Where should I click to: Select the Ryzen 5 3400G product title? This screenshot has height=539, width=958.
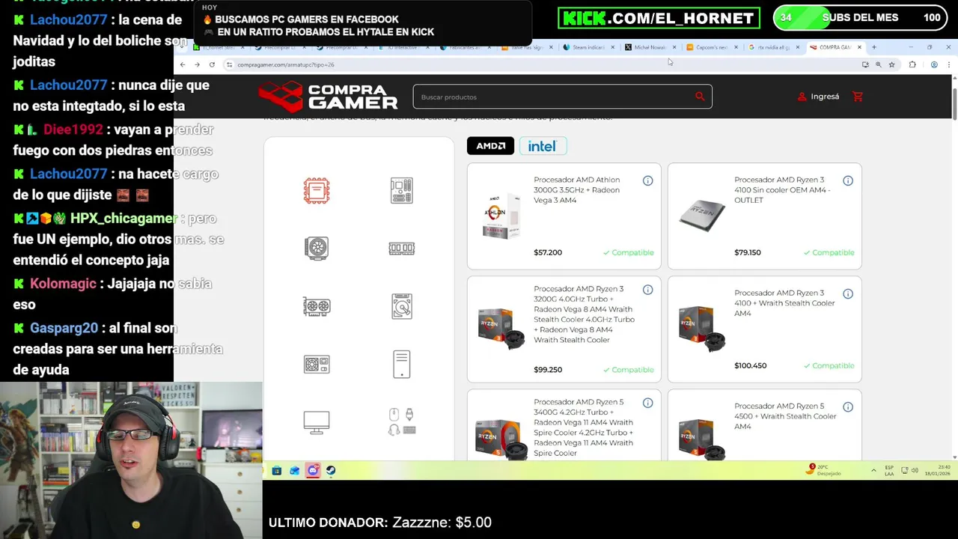pyautogui.click(x=583, y=427)
